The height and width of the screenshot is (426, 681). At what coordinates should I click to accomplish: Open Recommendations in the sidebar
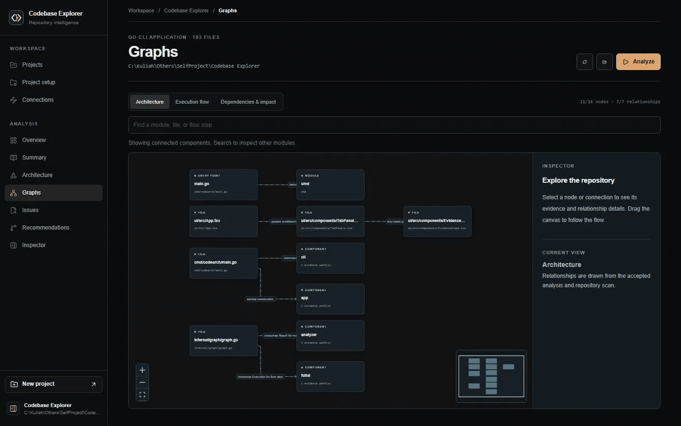[53, 228]
